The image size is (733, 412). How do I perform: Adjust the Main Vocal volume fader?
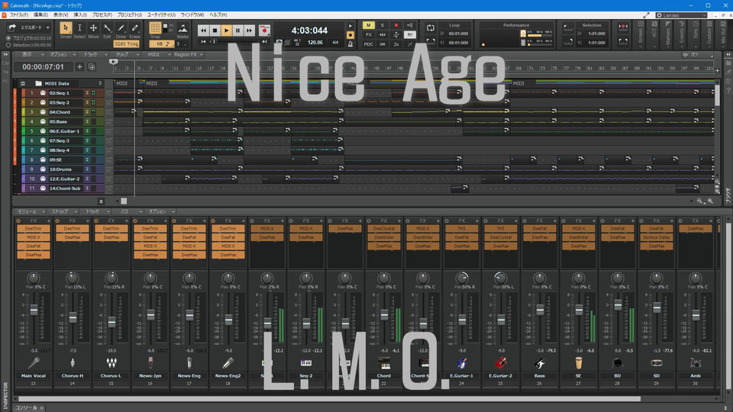pyautogui.click(x=34, y=311)
